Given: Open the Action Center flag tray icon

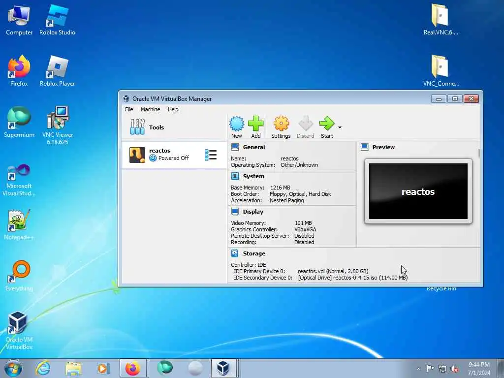Looking at the screenshot, I should click(430, 368).
